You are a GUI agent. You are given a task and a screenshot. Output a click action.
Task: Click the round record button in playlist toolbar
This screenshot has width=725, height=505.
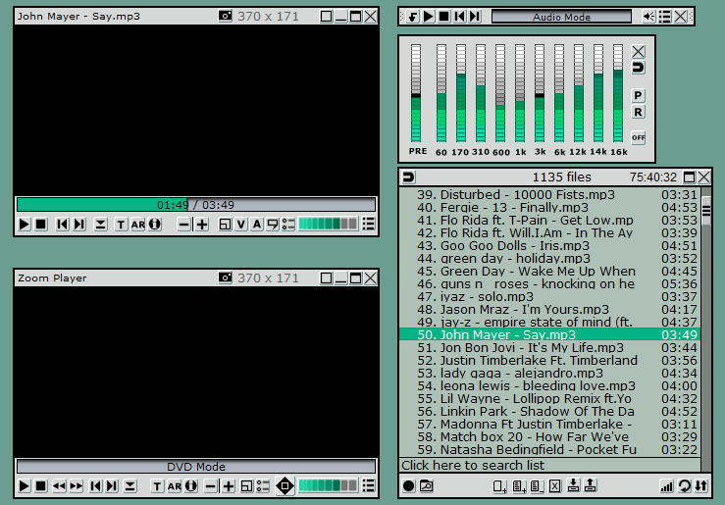coord(409,486)
